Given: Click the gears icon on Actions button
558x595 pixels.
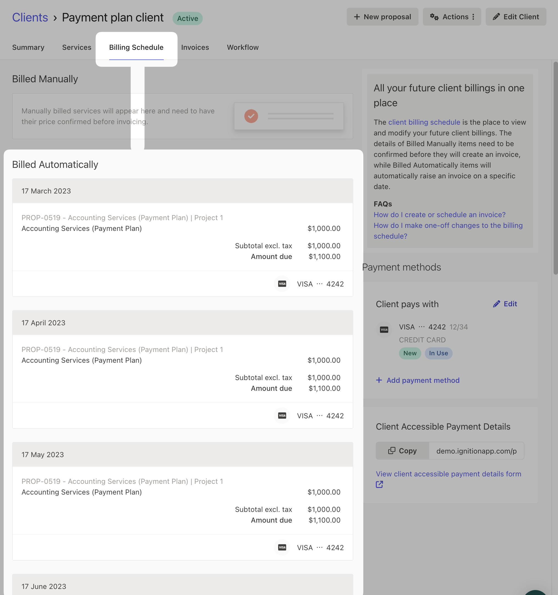Looking at the screenshot, I should click(434, 17).
